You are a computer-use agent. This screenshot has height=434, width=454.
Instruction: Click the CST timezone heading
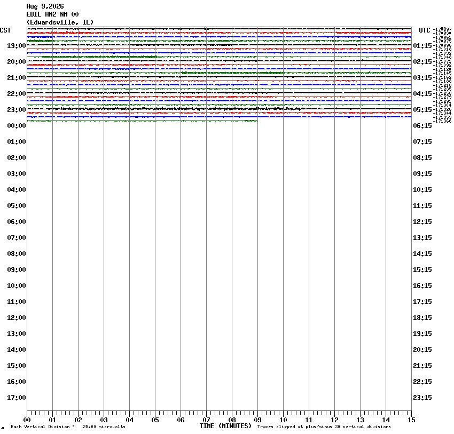click(5, 30)
